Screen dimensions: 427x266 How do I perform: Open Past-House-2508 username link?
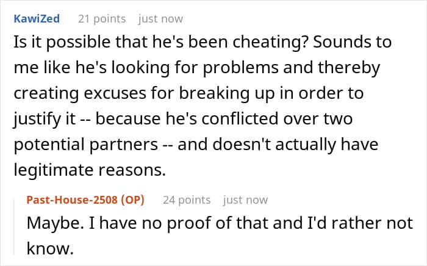click(72, 200)
